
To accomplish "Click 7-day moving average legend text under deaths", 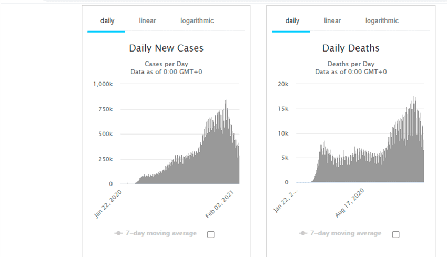I will pos(346,233).
